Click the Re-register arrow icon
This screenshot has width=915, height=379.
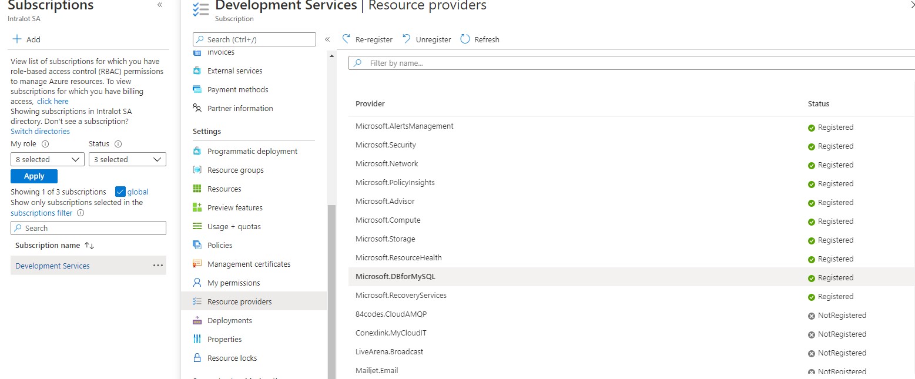[346, 39]
